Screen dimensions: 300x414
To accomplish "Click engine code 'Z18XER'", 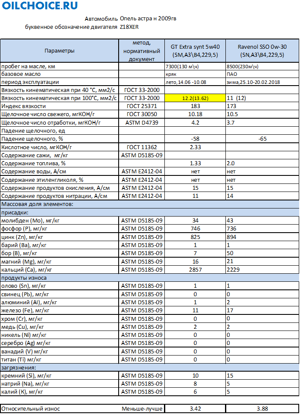I will [129, 27].
